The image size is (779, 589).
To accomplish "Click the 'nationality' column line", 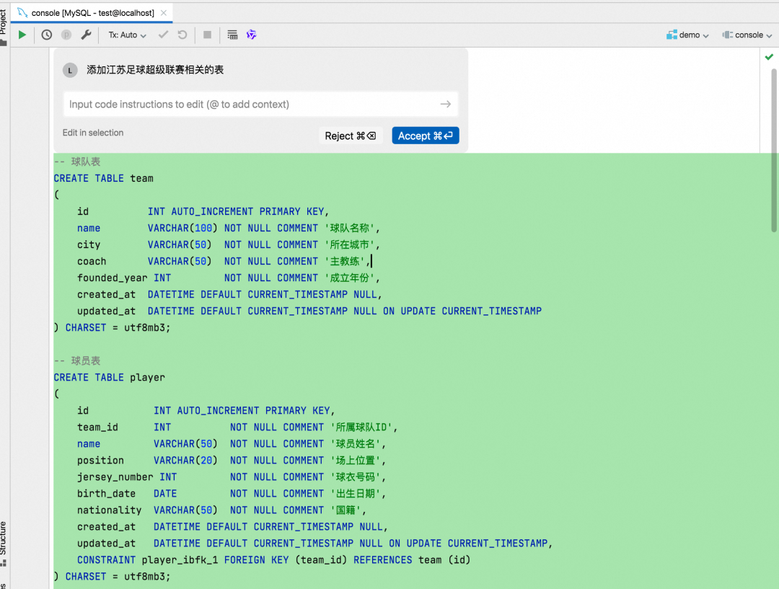I will coord(221,510).
